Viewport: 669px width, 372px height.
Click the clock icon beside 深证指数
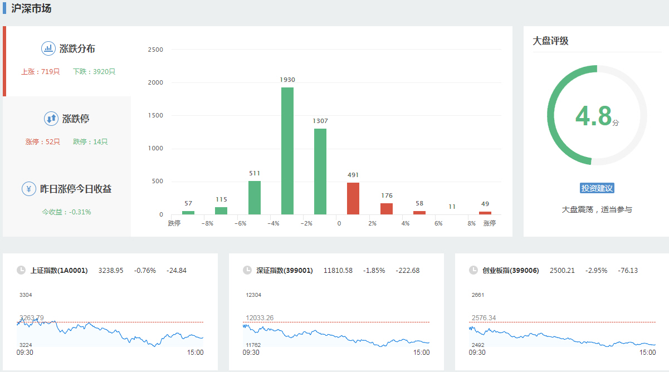247,271
